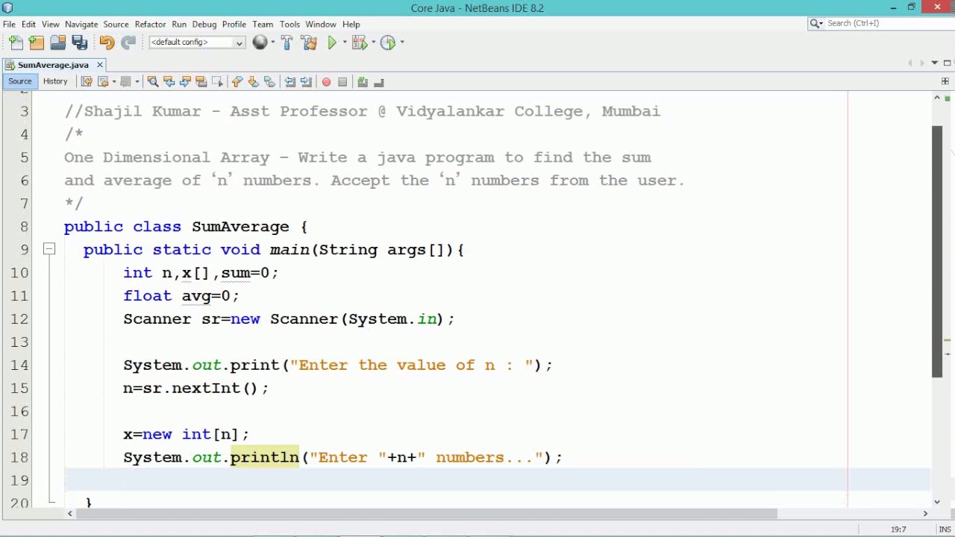Open the Source menu
This screenshot has width=955, height=537.
click(x=116, y=24)
